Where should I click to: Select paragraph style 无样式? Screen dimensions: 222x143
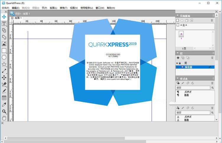point(188,92)
